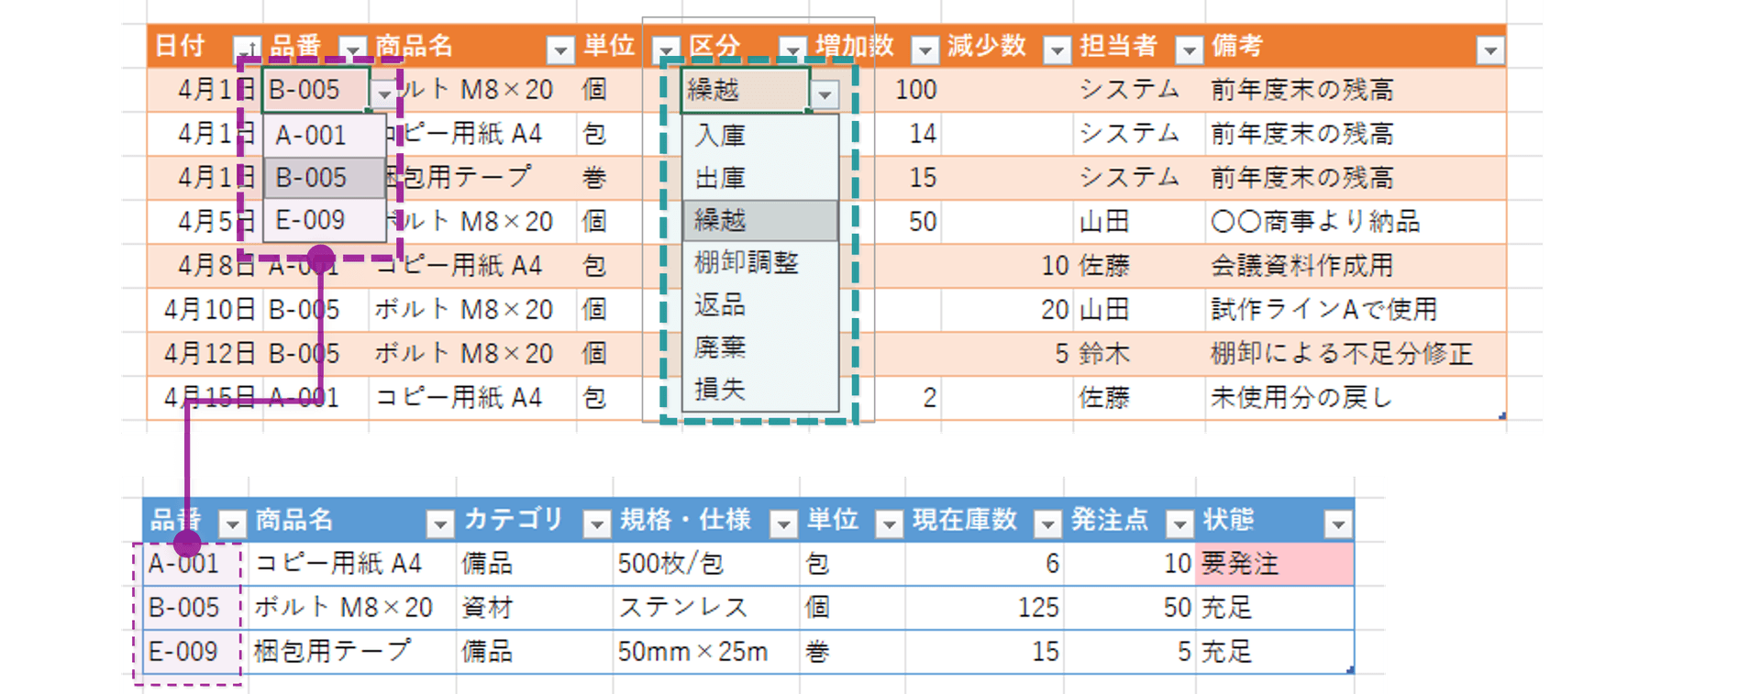
Task: Select 廃棄 in the 区分 list
Action: (x=760, y=347)
